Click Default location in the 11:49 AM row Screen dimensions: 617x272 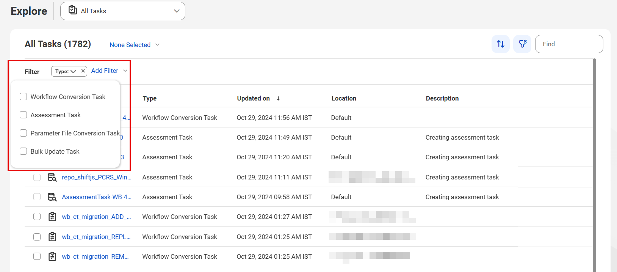click(x=341, y=137)
